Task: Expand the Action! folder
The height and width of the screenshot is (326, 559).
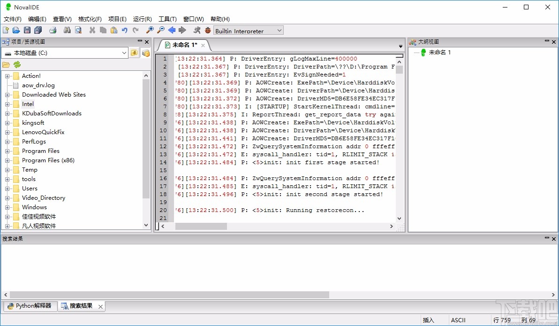Action: point(7,76)
